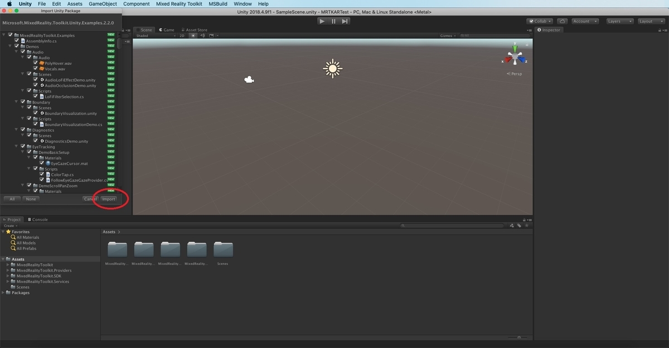Open the Create dropdown in Project panel
This screenshot has height=348, width=669.
tap(9, 226)
